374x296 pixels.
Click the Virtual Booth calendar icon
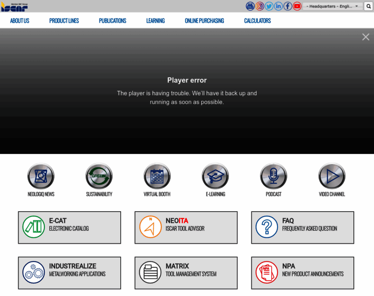(x=157, y=176)
